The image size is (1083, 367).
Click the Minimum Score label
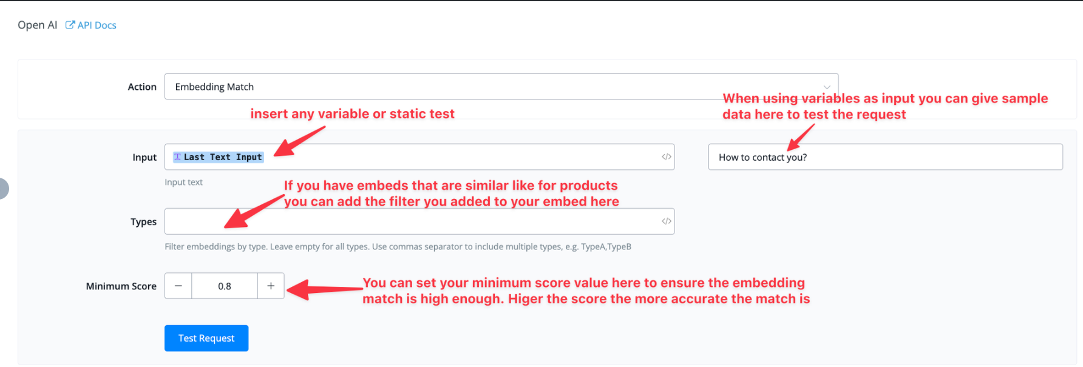[x=121, y=286]
